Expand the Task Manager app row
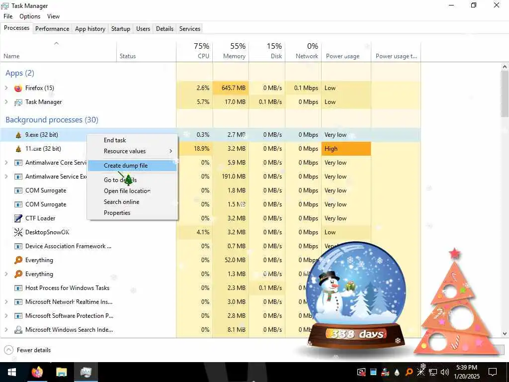Image resolution: width=509 pixels, height=382 pixels. click(x=6, y=102)
